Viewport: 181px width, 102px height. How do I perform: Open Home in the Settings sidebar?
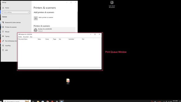click(x=6, y=8)
